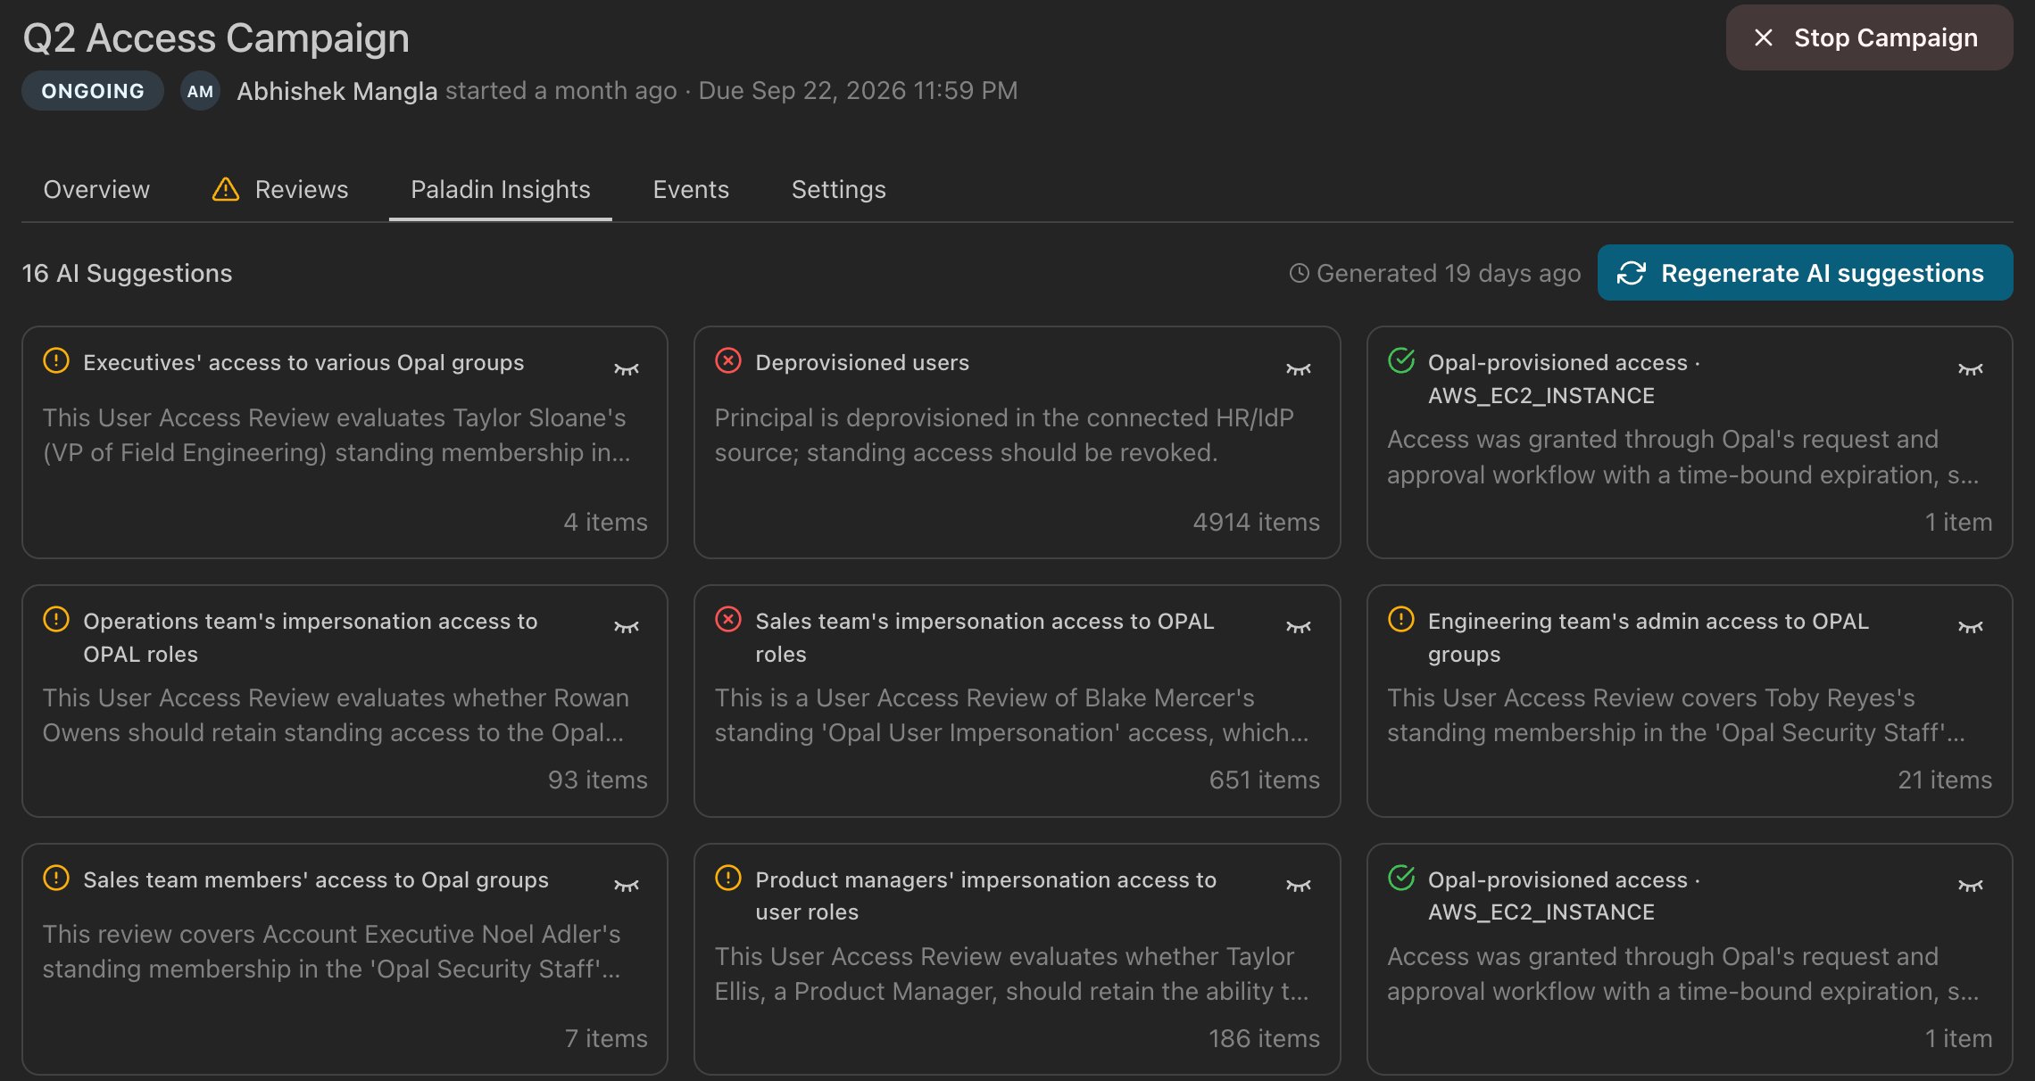This screenshot has height=1081, width=2035.
Task: Click warning icon on Executives' access card
Action: 56,361
